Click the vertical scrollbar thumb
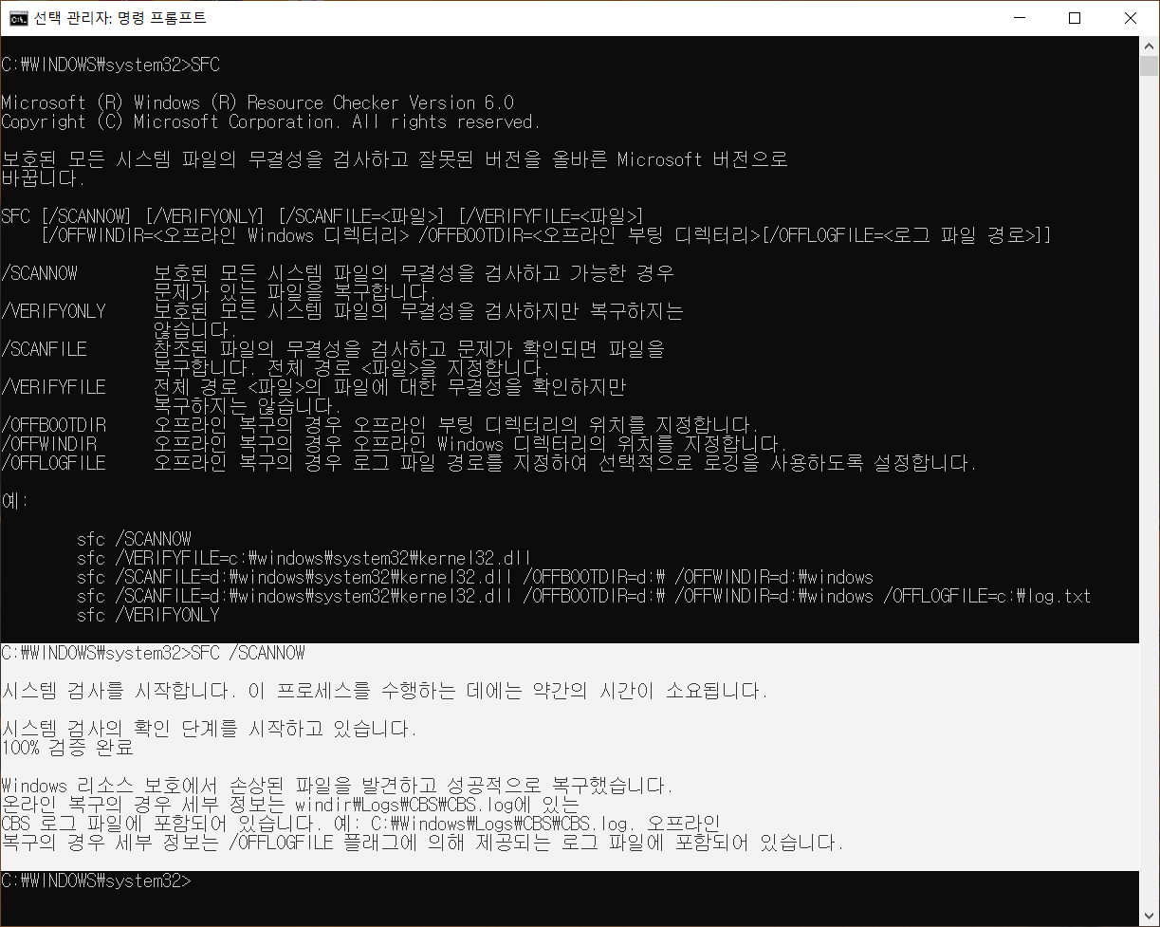This screenshot has height=927, width=1160. 1149,66
